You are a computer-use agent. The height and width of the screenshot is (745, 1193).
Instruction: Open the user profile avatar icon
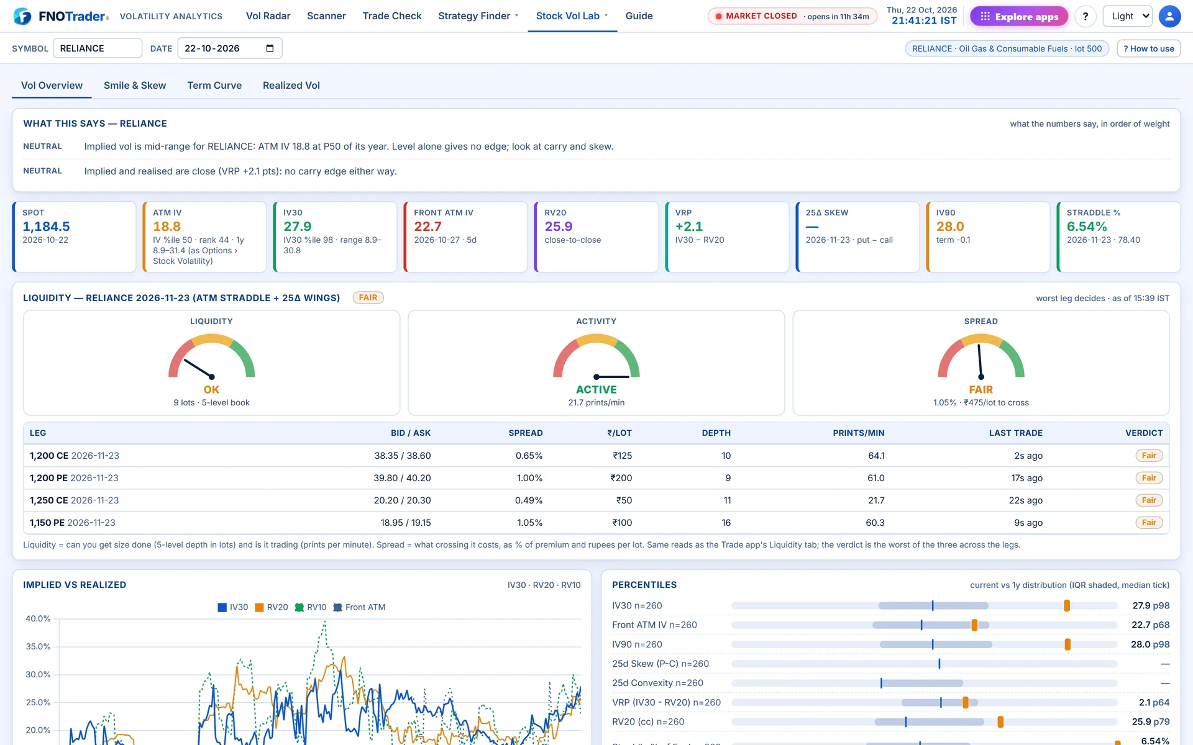[1169, 16]
